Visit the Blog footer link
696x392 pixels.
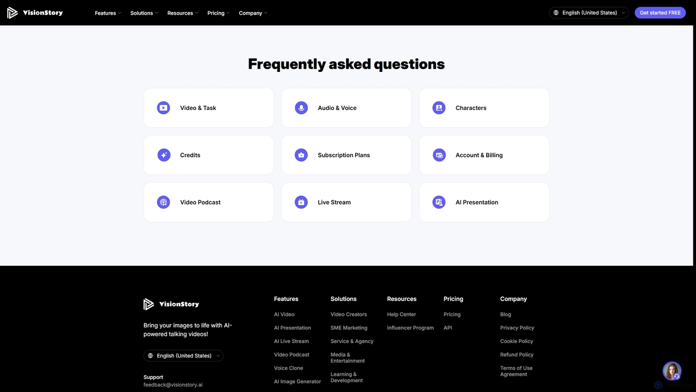click(x=506, y=314)
